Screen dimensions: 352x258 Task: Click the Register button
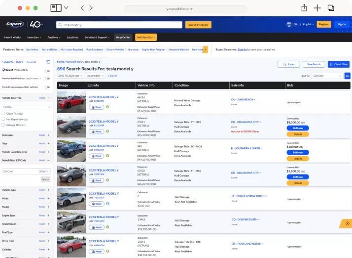click(x=324, y=24)
